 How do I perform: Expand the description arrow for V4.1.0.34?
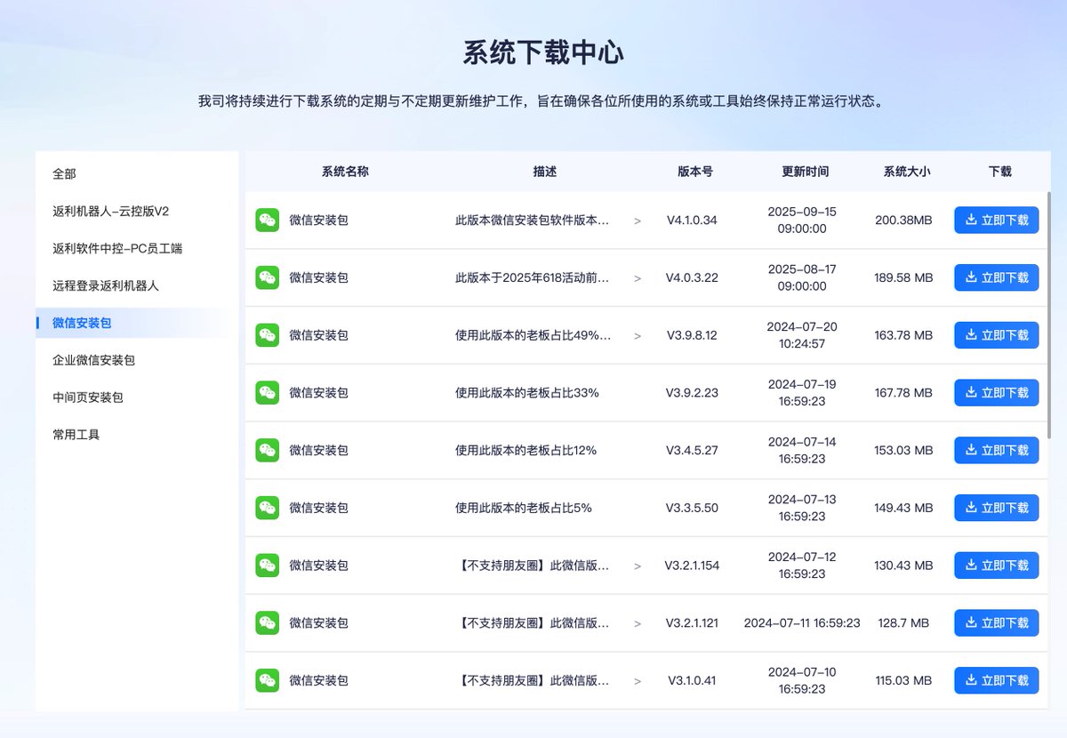[x=638, y=221]
